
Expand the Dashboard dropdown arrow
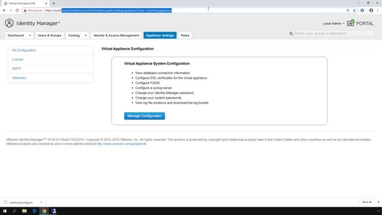tap(30, 36)
